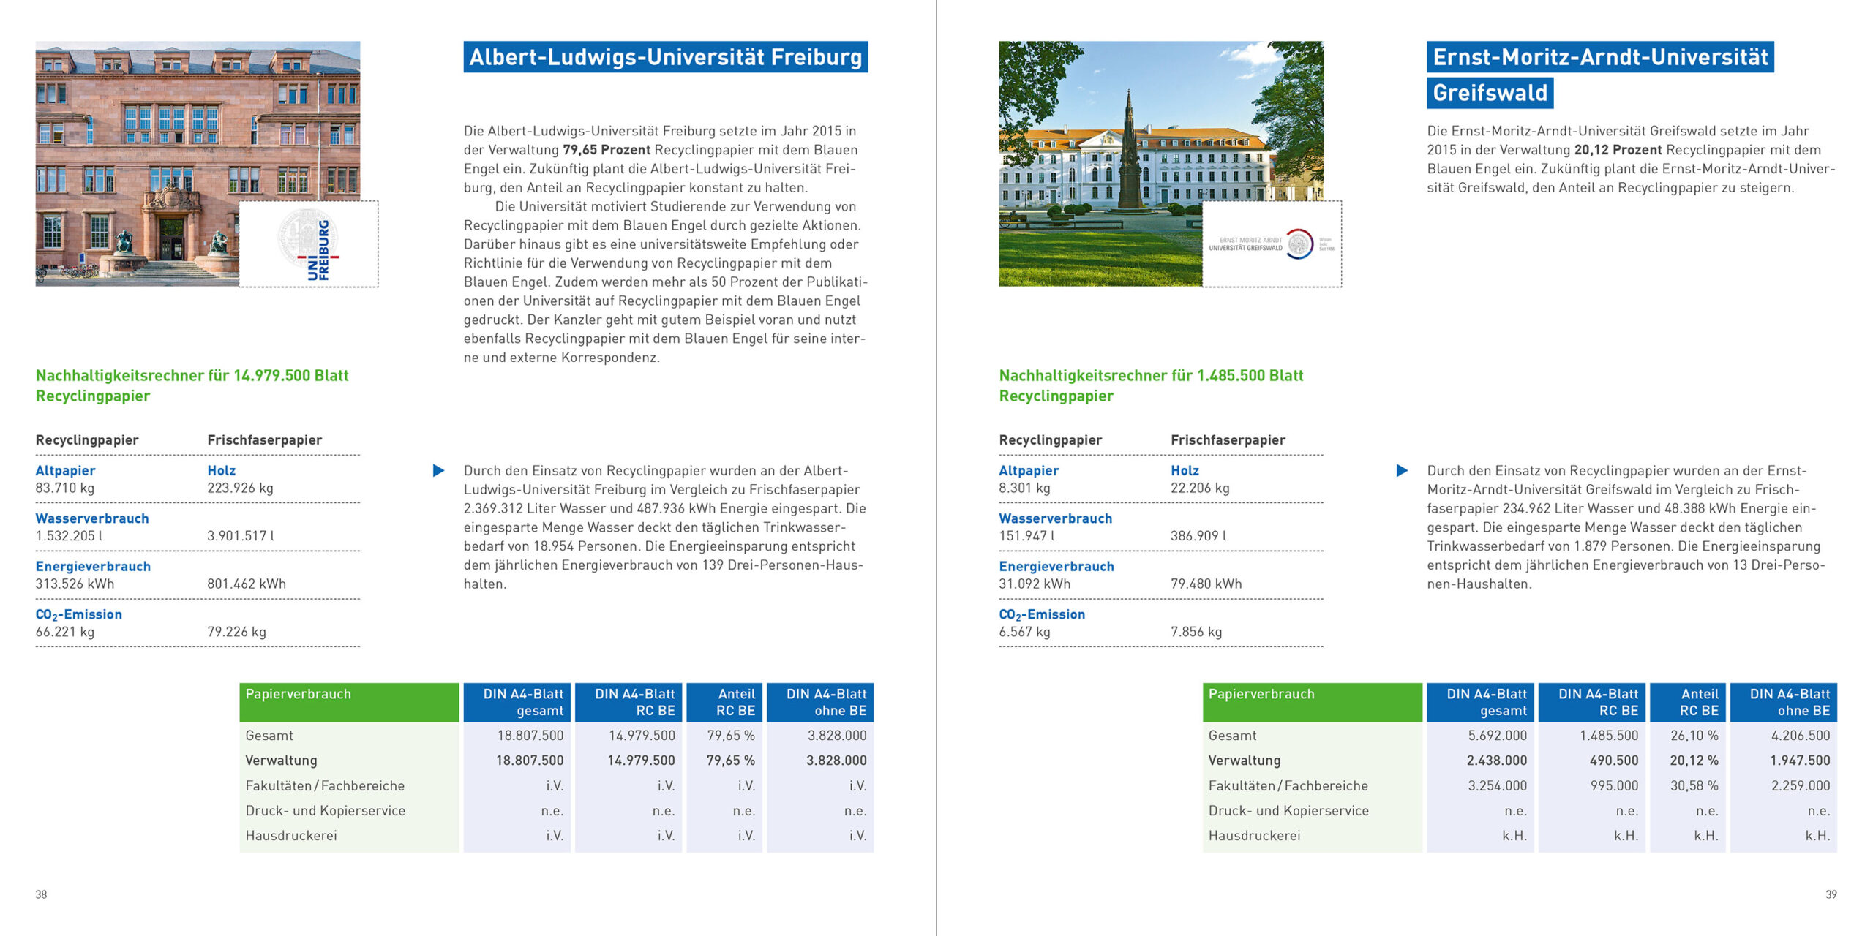Click the Universität Greifswald logo
Image resolution: width=1873 pixels, height=936 pixels.
(x=1272, y=244)
